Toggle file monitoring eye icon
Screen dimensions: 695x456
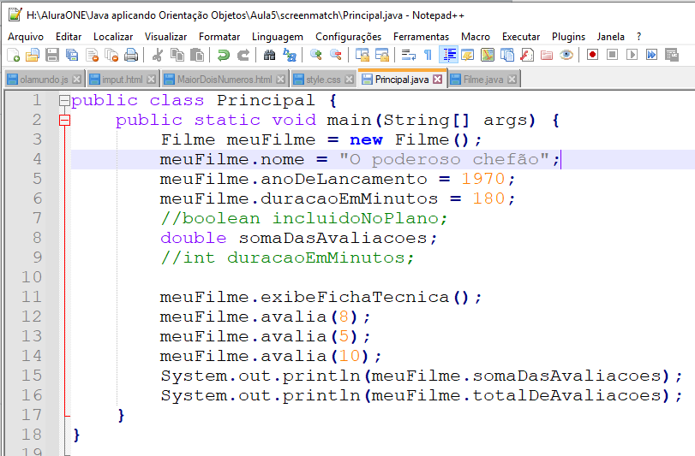click(566, 55)
